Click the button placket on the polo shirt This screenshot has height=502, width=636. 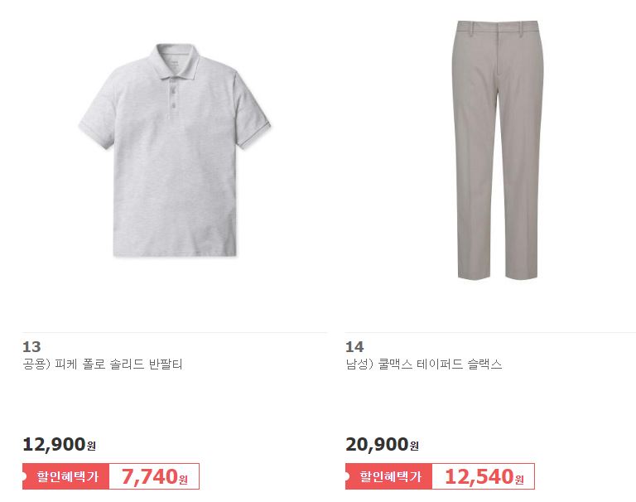(x=173, y=97)
